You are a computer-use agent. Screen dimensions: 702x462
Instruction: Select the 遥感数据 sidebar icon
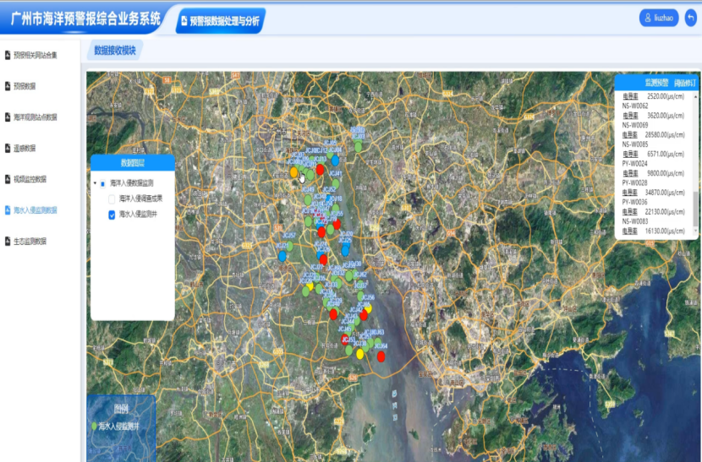tap(8, 148)
